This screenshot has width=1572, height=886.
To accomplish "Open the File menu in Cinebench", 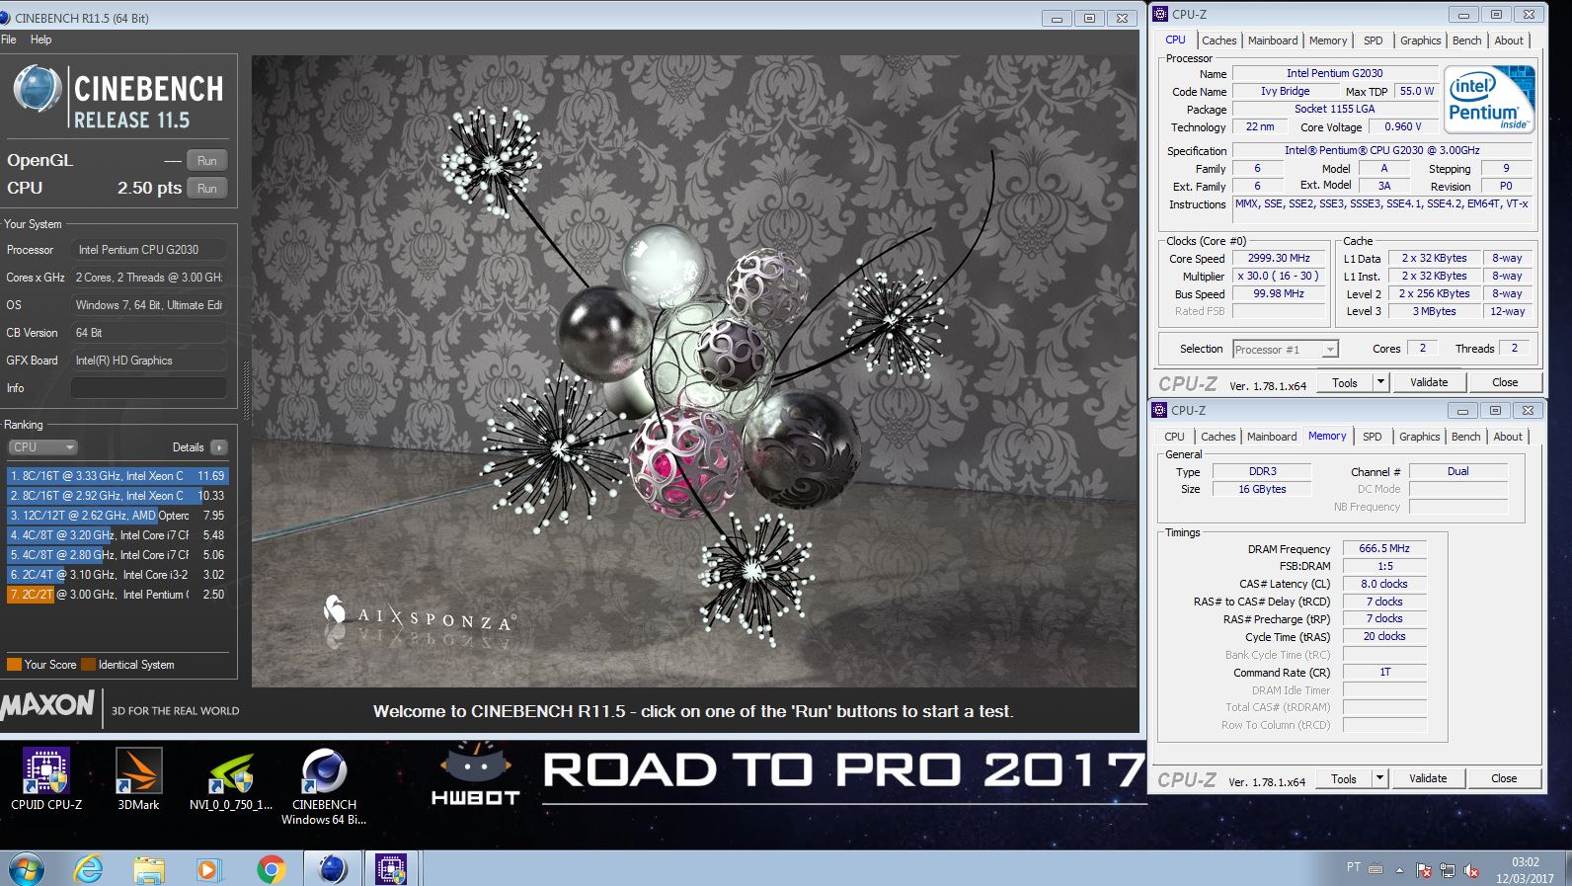I will point(9,40).
